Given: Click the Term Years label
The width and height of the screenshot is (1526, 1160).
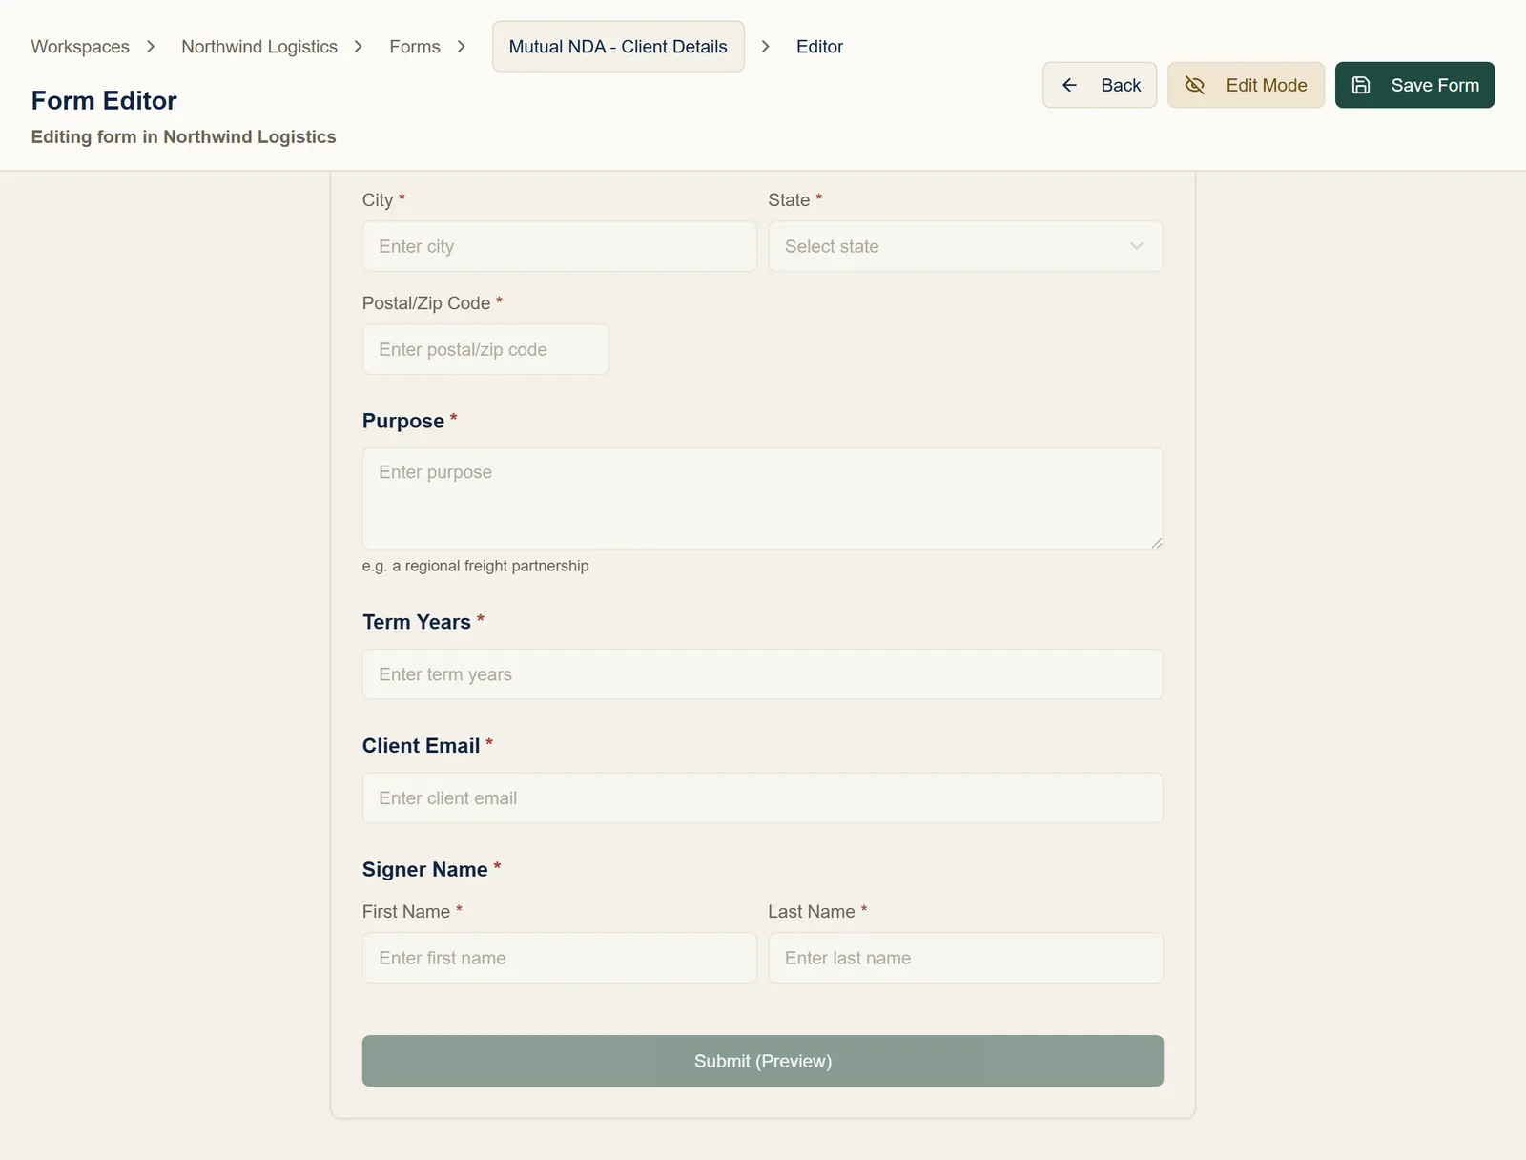Looking at the screenshot, I should [417, 622].
